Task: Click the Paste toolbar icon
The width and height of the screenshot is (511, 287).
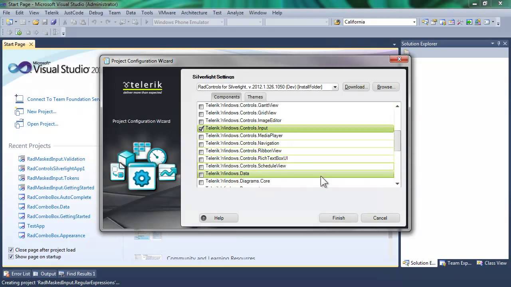Action: (x=82, y=22)
